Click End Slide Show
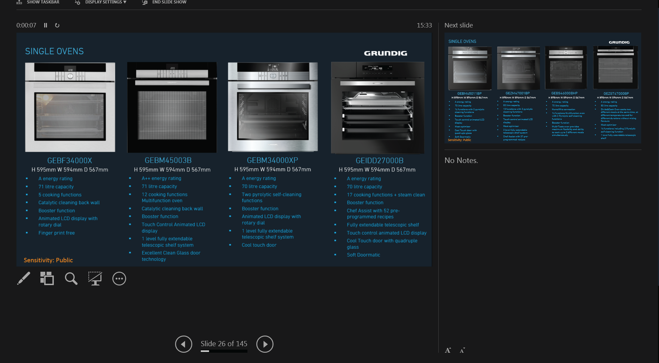 [165, 2]
